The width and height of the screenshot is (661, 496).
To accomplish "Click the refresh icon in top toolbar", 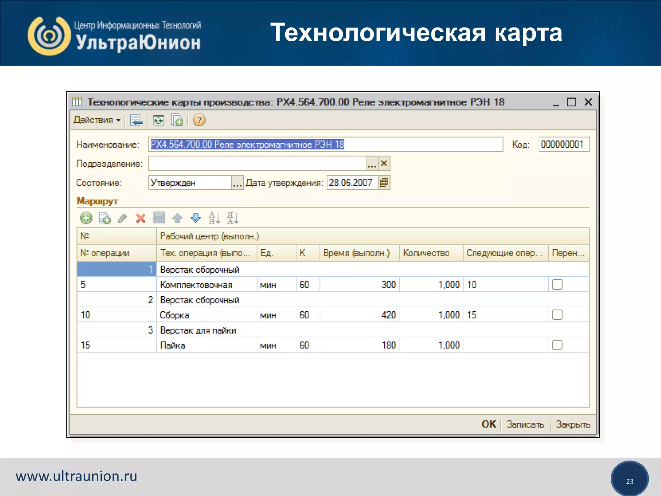I will (158, 120).
